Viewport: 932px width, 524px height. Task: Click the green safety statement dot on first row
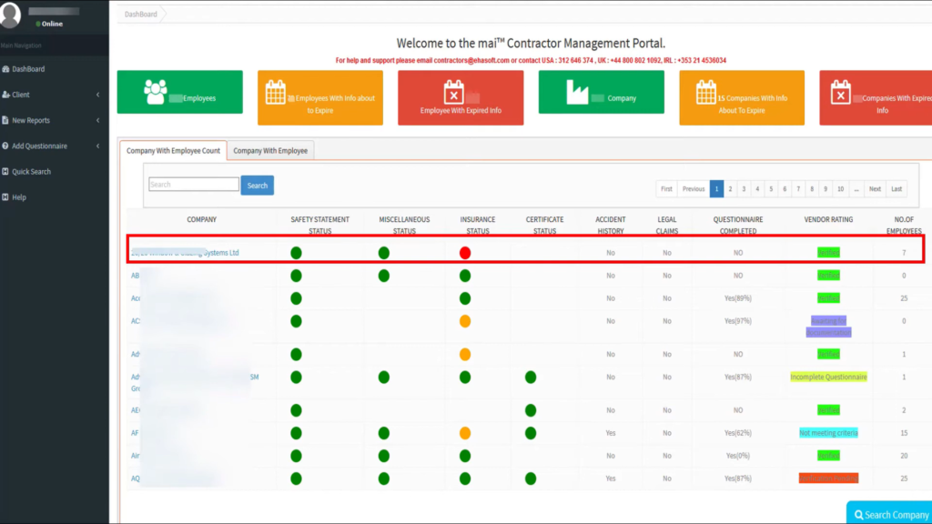click(296, 253)
